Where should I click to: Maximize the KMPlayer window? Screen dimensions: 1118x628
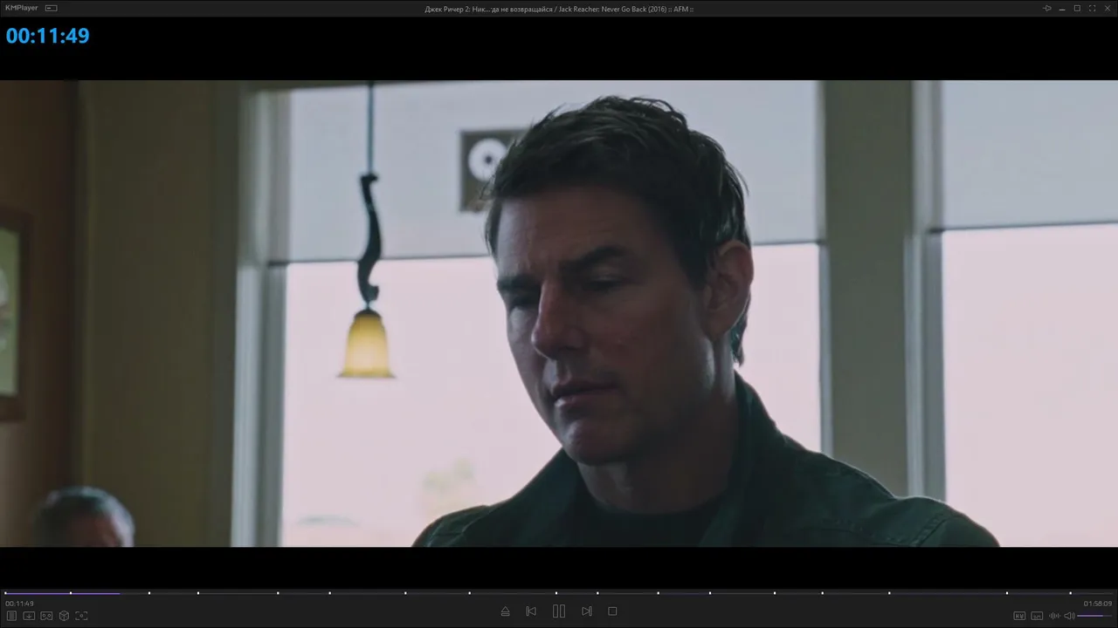click(x=1077, y=8)
